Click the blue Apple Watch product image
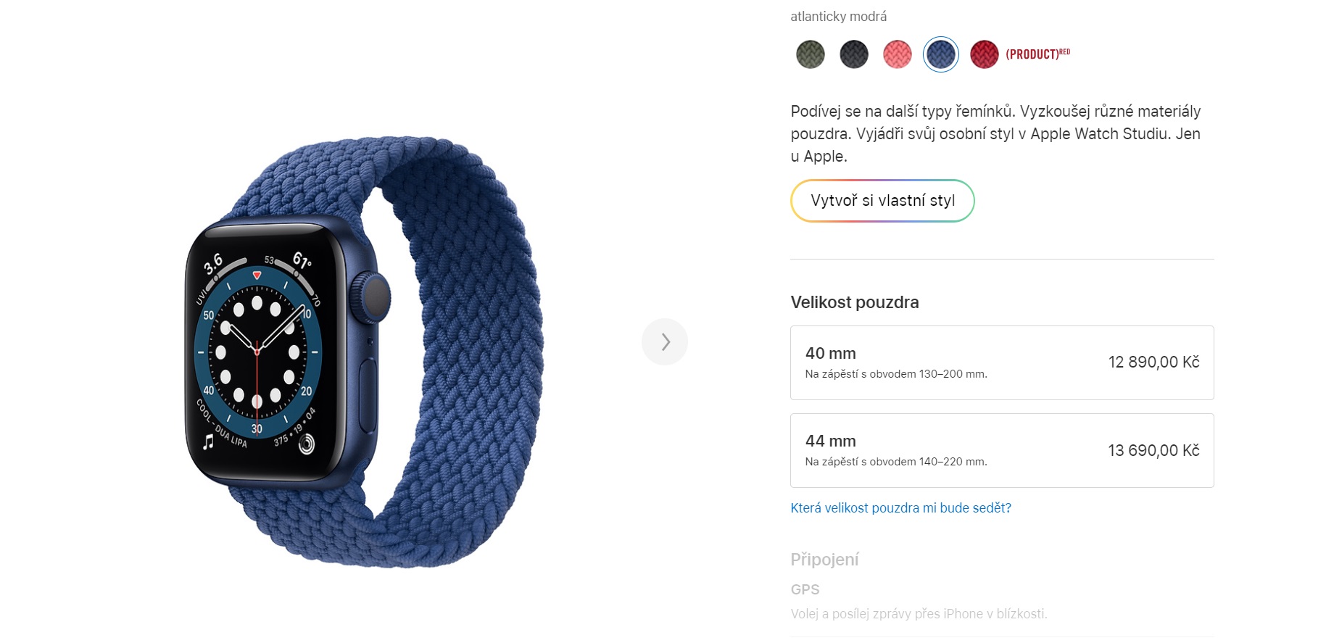 point(363,354)
